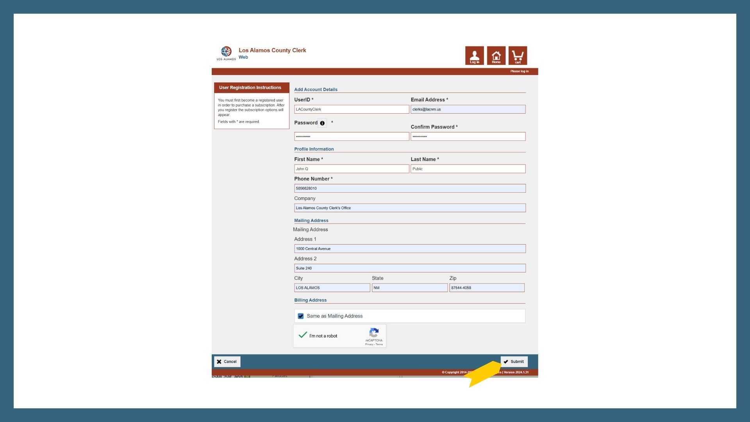Click the Version 2024.1.31 footer text
This screenshot has height=422, width=750.
tap(516, 372)
